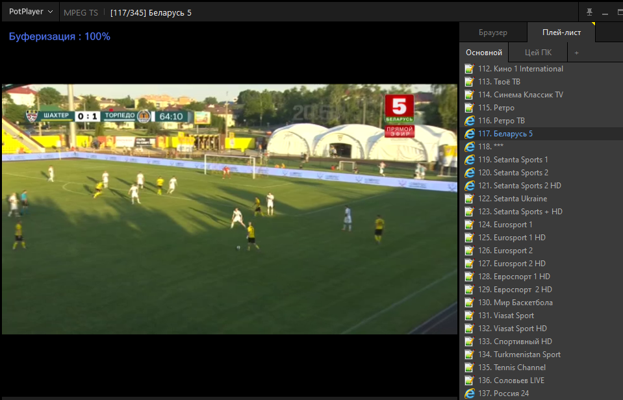Select channel 130. Мир Баскетбола
Viewport: 623px width, 400px height.
pos(541,303)
